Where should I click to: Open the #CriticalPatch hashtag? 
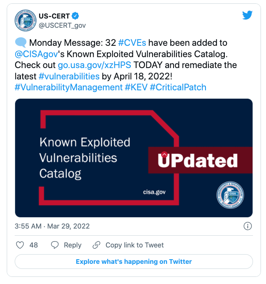pos(178,87)
